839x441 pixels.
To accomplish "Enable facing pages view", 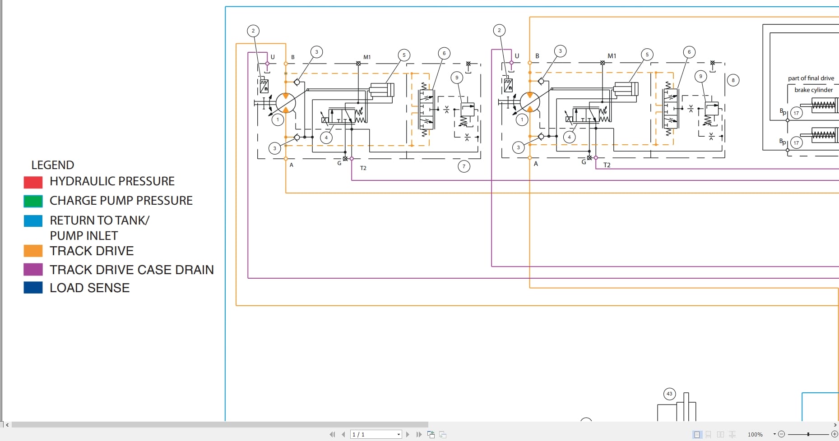I will click(720, 434).
